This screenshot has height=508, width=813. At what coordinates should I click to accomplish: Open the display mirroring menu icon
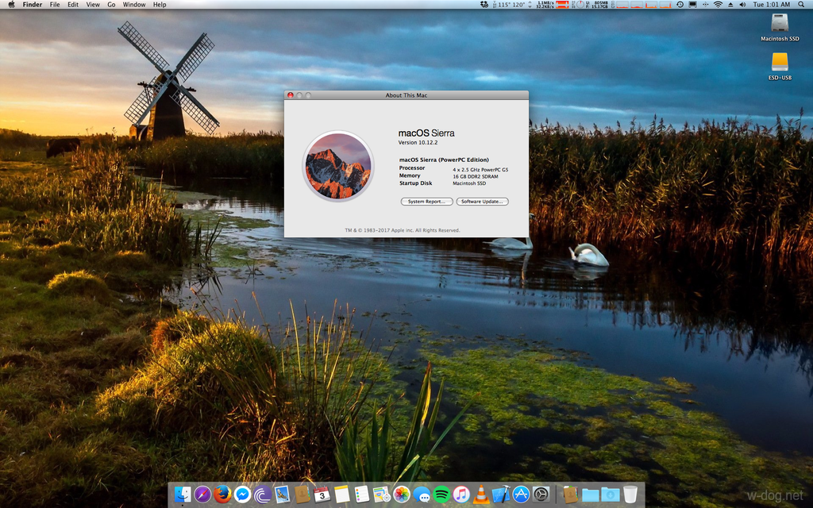pos(692,5)
